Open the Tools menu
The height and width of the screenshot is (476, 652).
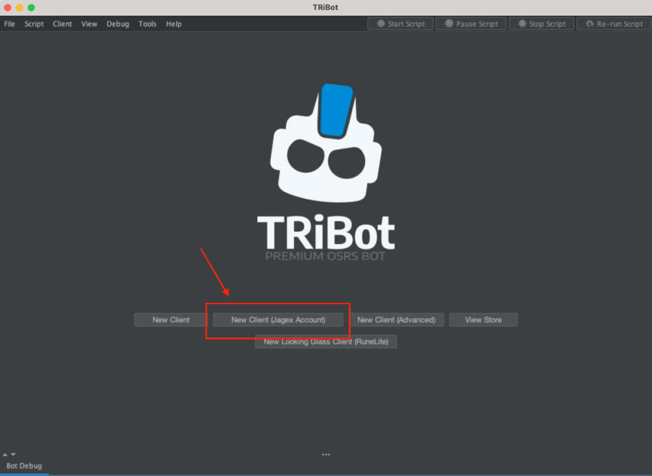[147, 23]
